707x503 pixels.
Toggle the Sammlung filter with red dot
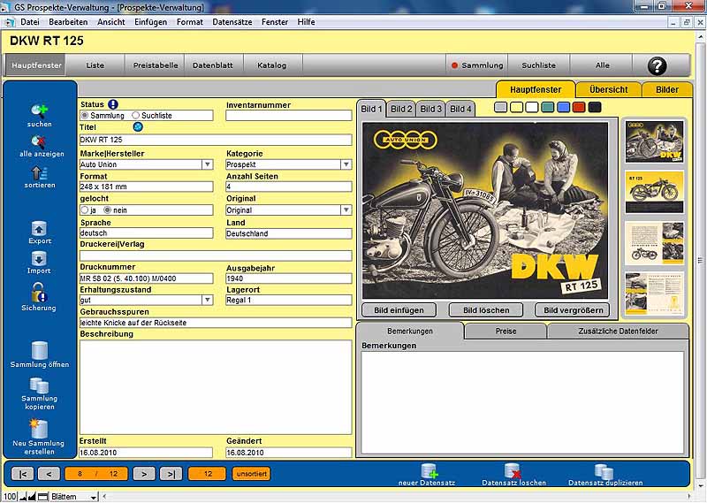477,65
